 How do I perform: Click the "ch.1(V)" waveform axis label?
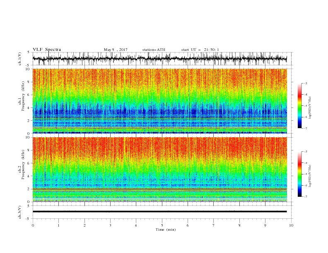coord(20,59)
